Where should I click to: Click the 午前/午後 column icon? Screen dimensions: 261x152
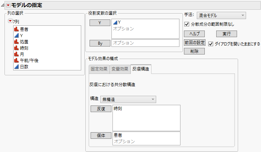tap(16, 60)
